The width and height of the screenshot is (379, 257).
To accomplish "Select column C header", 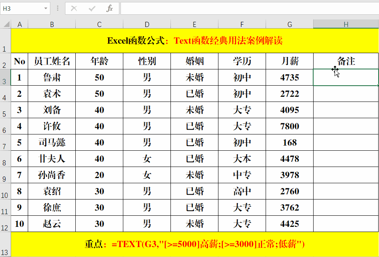I will point(100,24).
